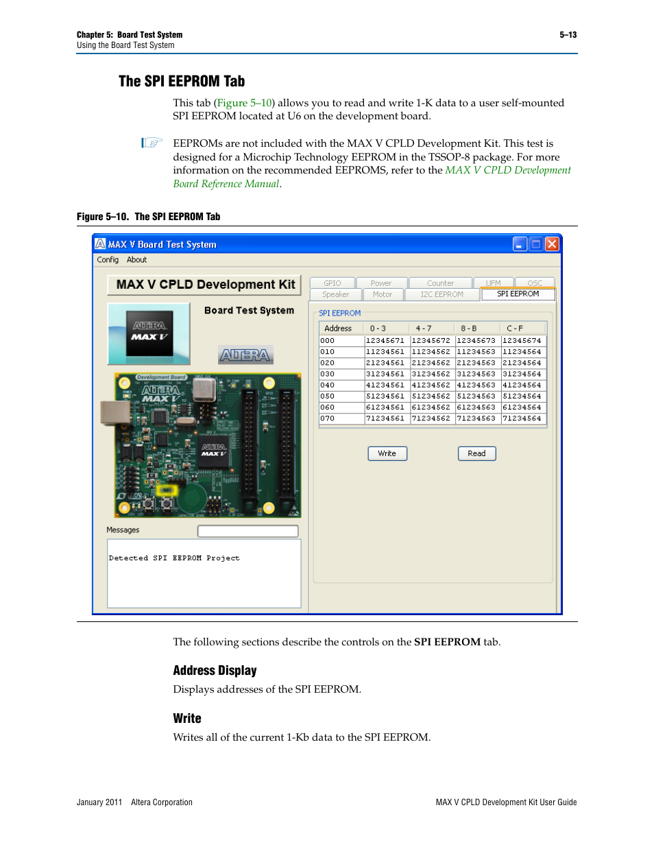This screenshot has height=847, width=654.
Task: Select cell 51234564 in row 050
Action: click(x=522, y=396)
